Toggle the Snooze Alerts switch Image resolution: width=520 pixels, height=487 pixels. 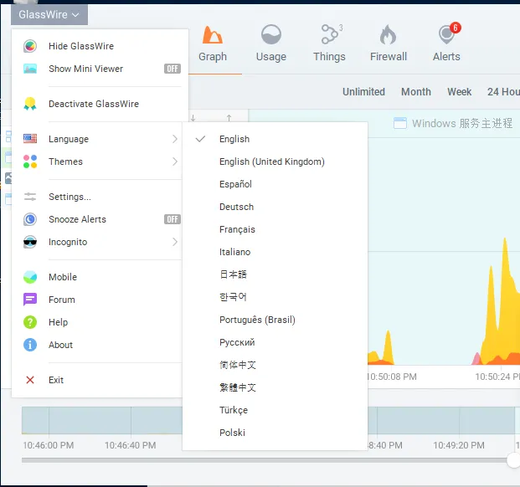(172, 219)
